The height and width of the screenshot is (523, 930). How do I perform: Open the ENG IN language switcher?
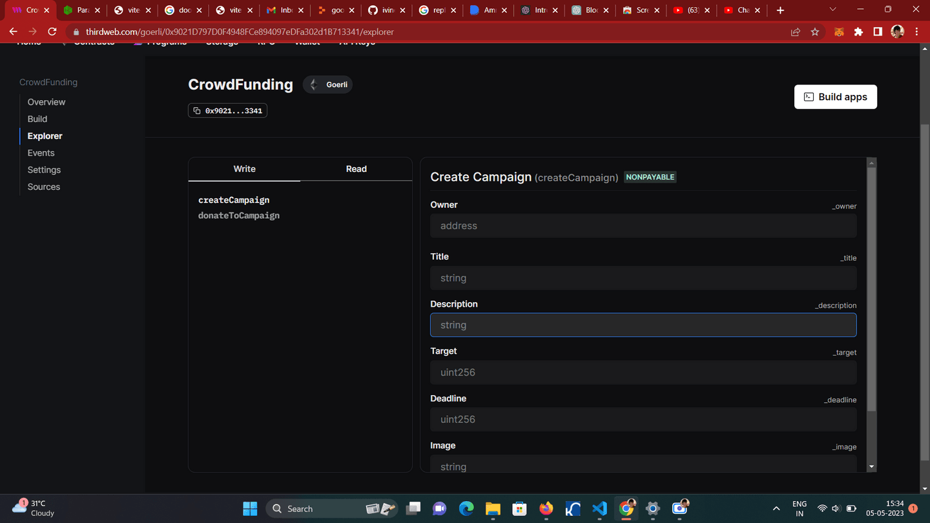800,509
